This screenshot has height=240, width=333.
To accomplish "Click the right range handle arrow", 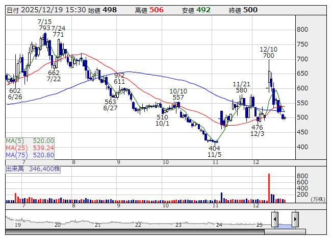I will [x=295, y=219].
